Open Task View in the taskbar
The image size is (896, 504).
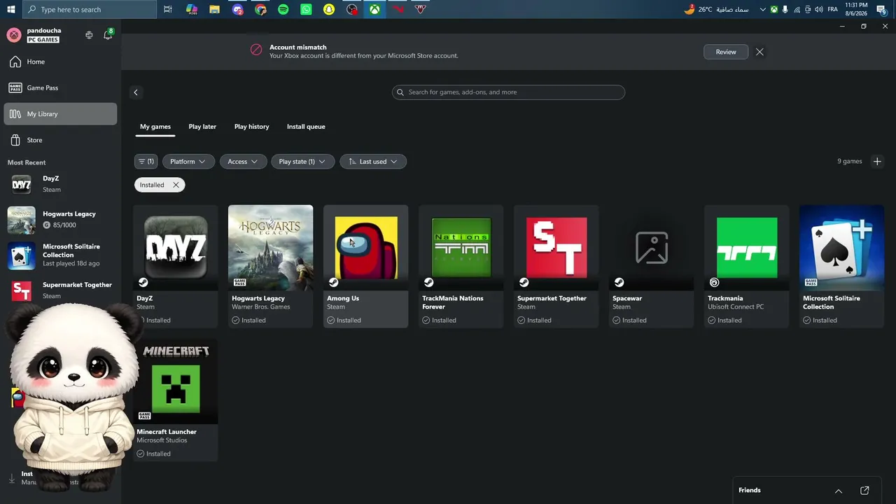click(x=168, y=9)
